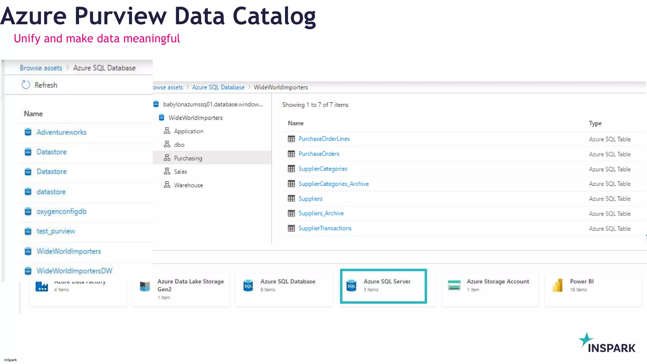Open the WideWorldImportersDW database link
The height and width of the screenshot is (364, 647).
pos(75,271)
